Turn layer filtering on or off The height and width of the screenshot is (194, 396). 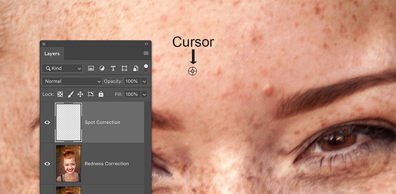tap(146, 68)
